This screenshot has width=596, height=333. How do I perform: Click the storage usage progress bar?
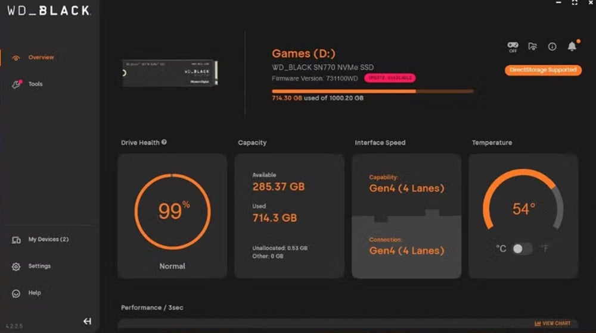pos(372,92)
